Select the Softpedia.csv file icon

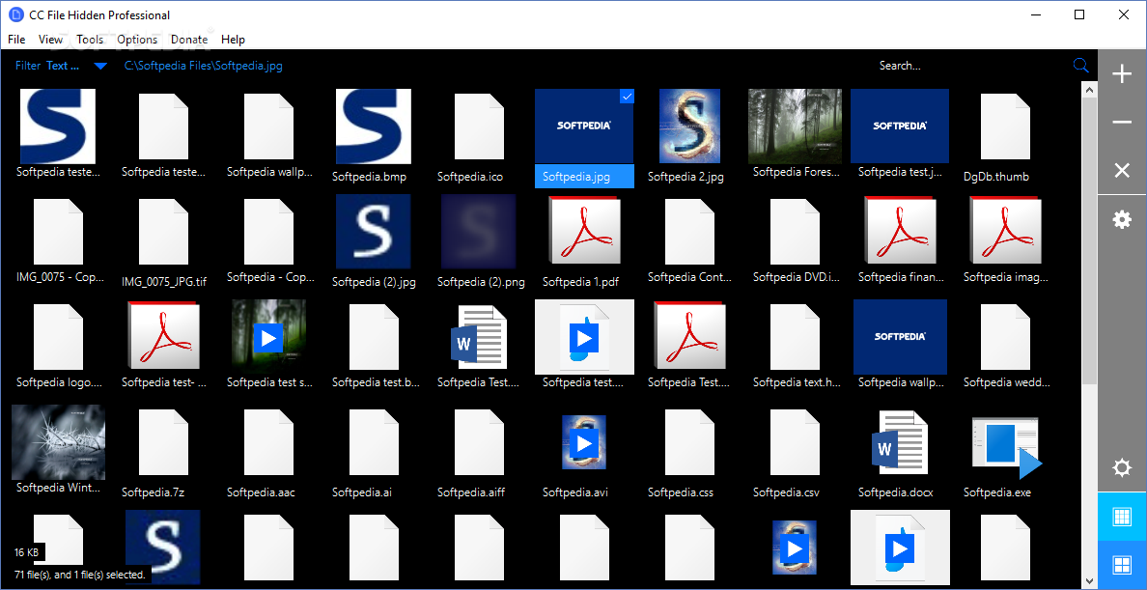[796, 443]
